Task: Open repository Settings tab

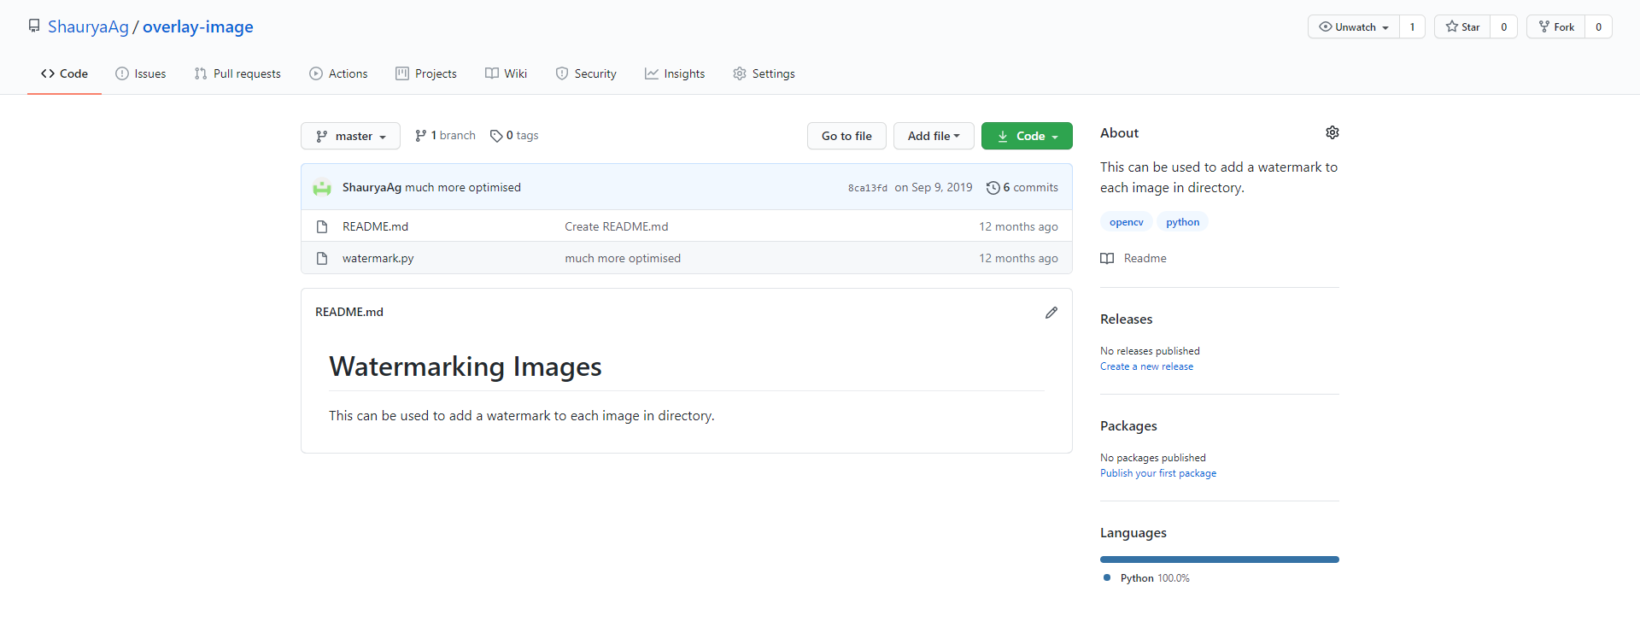Action: [764, 73]
